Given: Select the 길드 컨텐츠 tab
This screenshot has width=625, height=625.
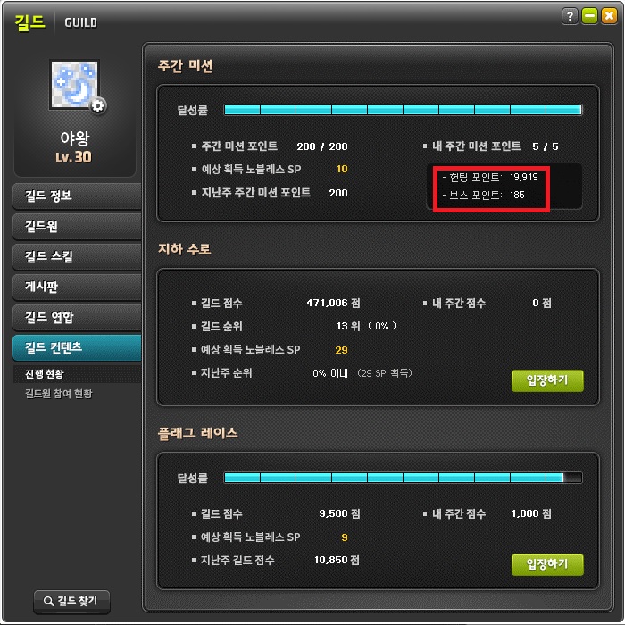Looking at the screenshot, I should point(77,347).
